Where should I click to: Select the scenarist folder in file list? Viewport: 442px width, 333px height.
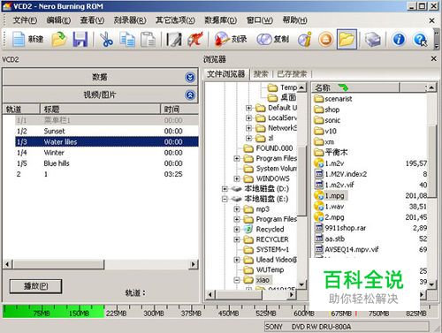(x=333, y=99)
